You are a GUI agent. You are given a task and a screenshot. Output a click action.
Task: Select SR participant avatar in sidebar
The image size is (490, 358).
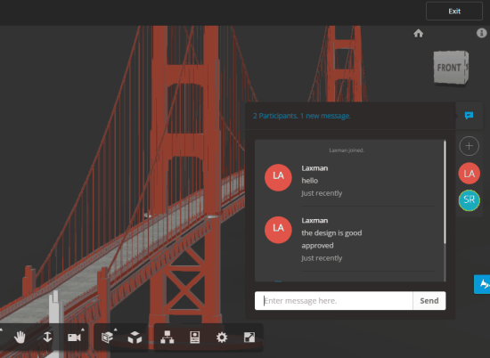469,200
